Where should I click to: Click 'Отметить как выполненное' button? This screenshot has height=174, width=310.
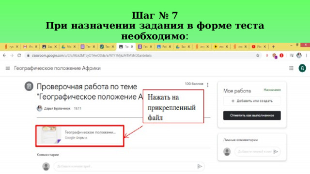pos(252,116)
